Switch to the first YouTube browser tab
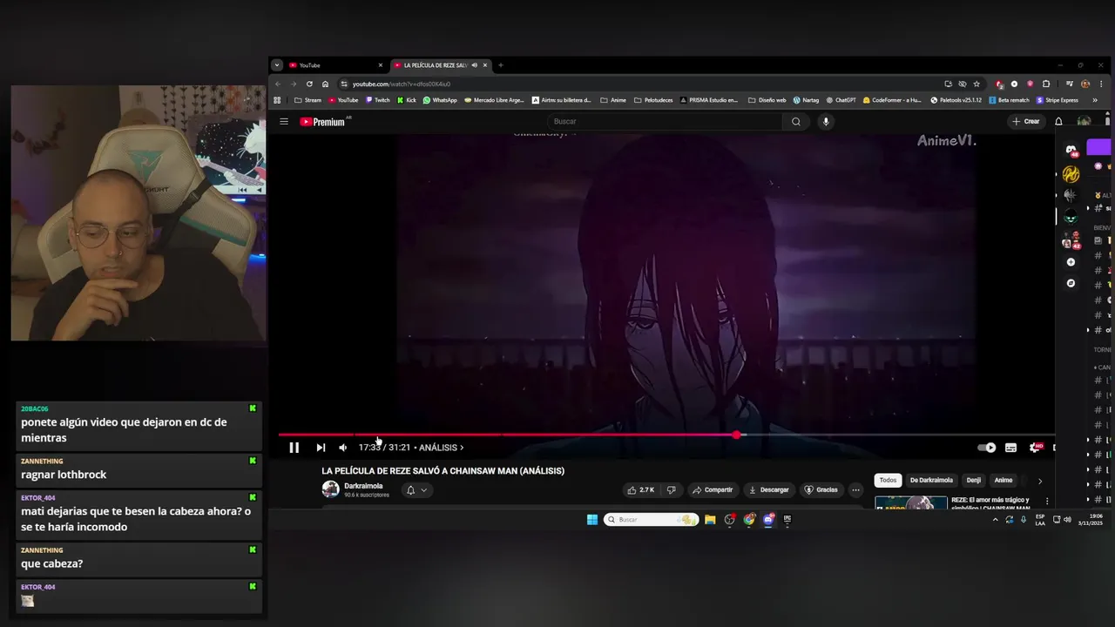This screenshot has height=627, width=1115. coord(335,65)
